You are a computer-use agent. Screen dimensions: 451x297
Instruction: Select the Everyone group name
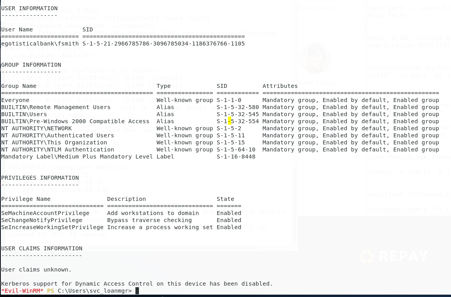(x=15, y=100)
